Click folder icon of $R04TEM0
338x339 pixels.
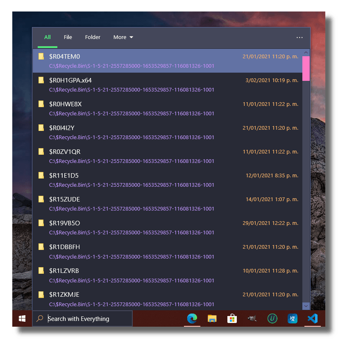(x=41, y=56)
